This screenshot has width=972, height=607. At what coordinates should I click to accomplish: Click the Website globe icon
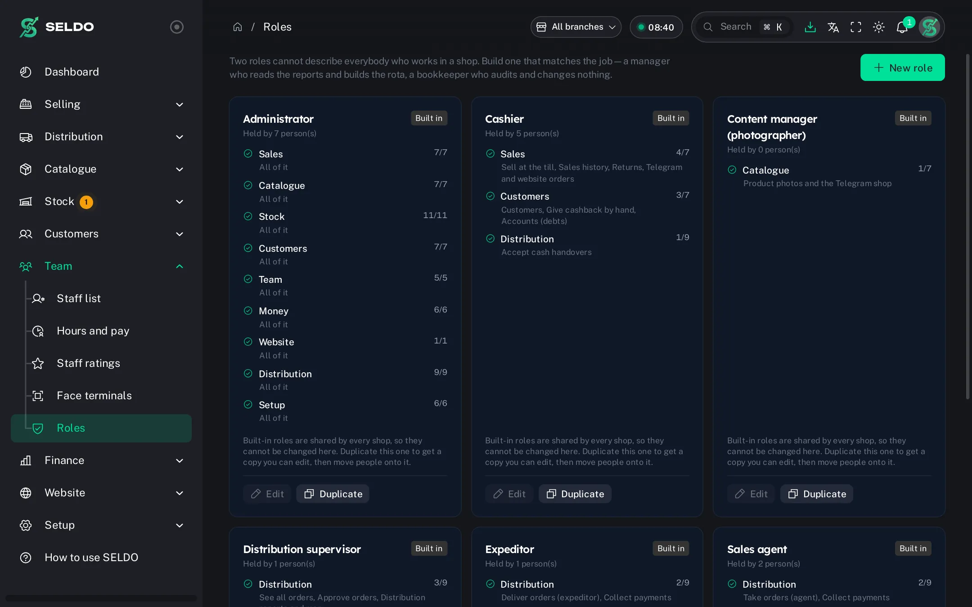pos(26,493)
